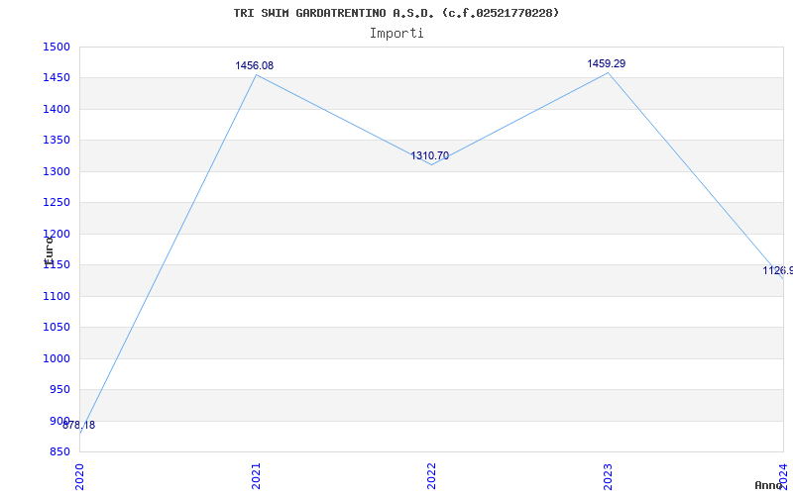Click the 2022 x-axis label

431,476
